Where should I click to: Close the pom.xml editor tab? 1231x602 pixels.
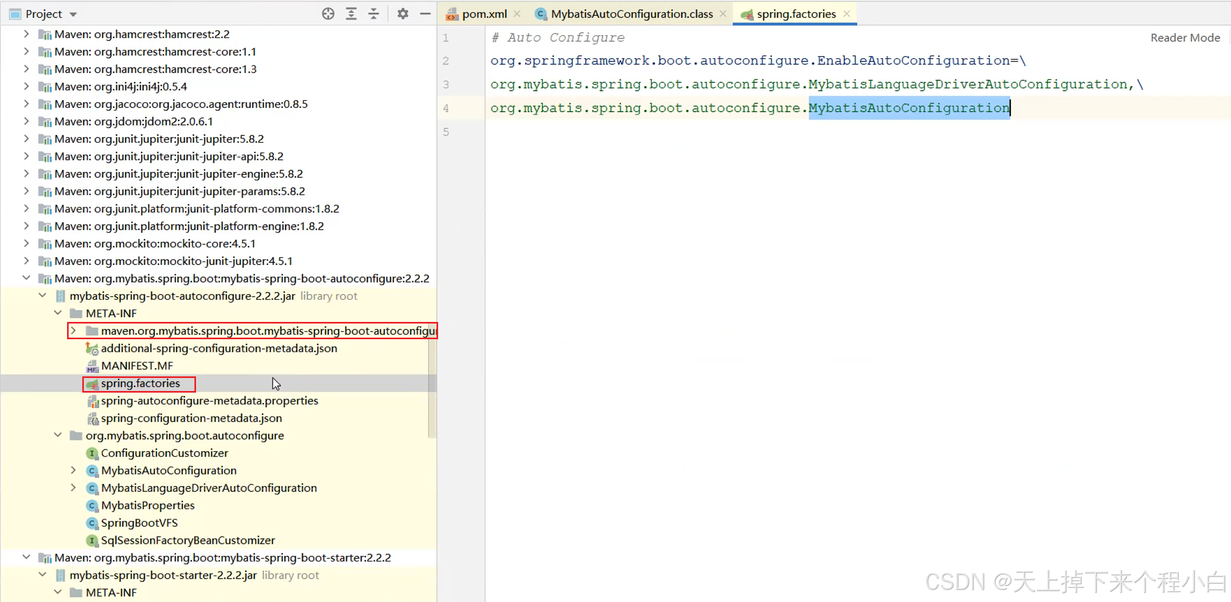point(517,14)
